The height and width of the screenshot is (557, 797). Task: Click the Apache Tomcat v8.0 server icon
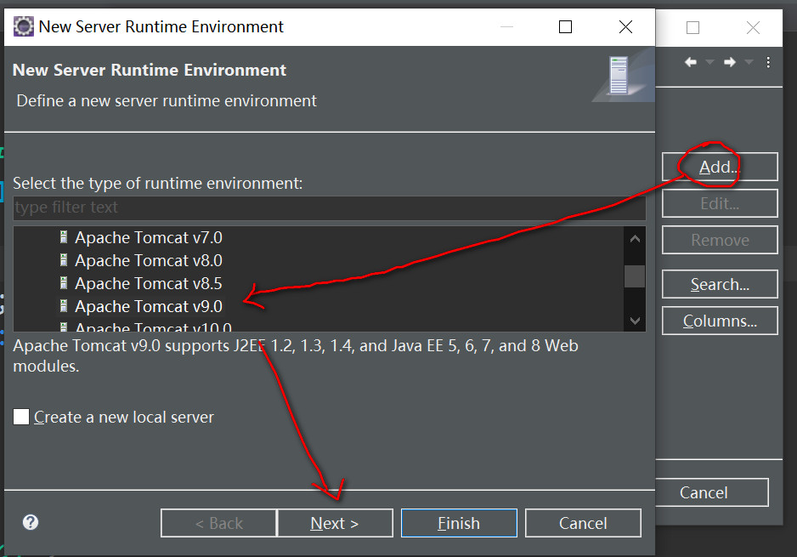pos(64,260)
